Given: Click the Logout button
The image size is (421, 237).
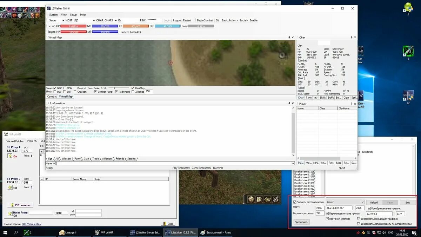Looking at the screenshot, I should (178, 20).
